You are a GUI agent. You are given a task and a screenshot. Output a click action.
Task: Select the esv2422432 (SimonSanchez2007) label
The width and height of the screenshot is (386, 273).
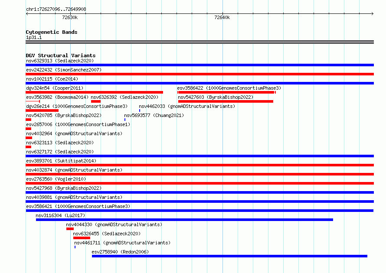pyautogui.click(x=64, y=70)
